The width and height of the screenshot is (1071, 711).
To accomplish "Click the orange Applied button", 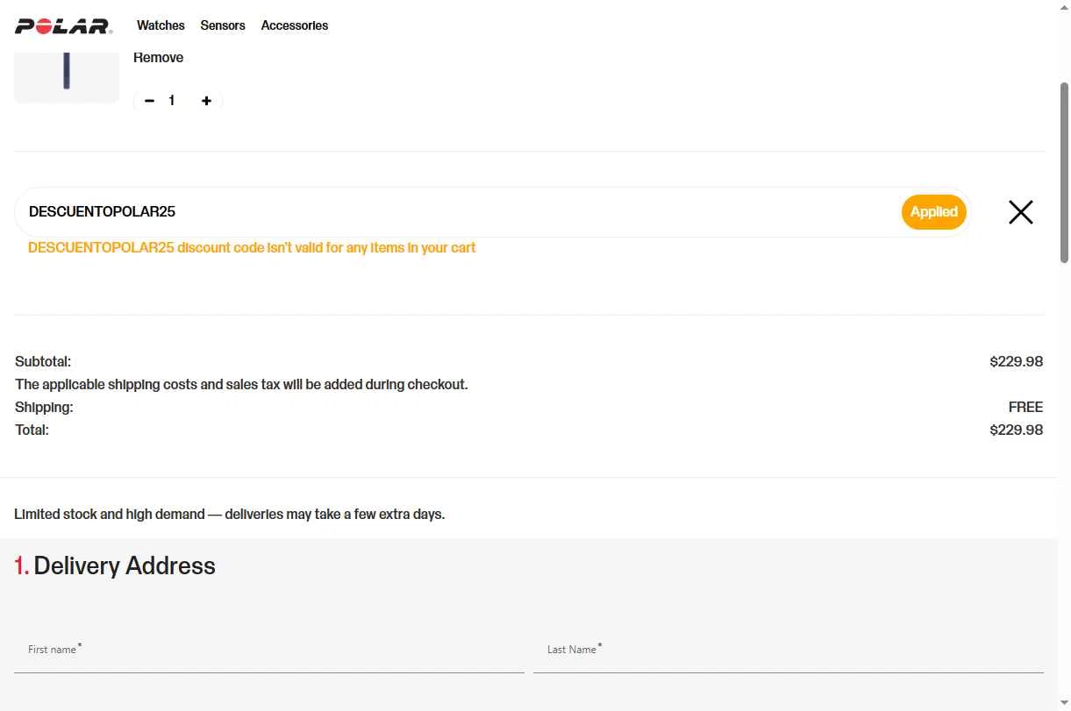I will [x=933, y=212].
